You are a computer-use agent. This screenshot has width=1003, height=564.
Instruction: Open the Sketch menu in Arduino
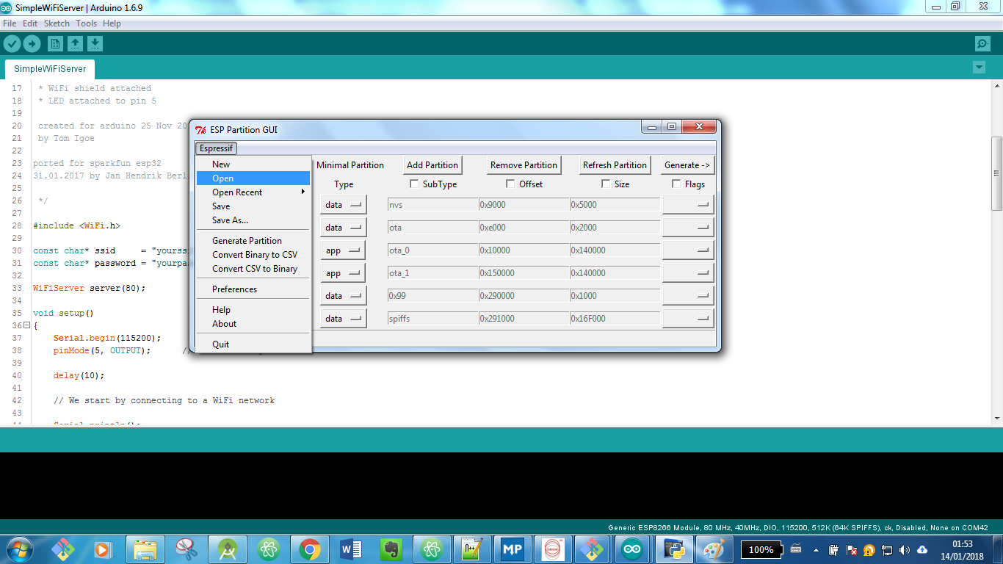[57, 23]
